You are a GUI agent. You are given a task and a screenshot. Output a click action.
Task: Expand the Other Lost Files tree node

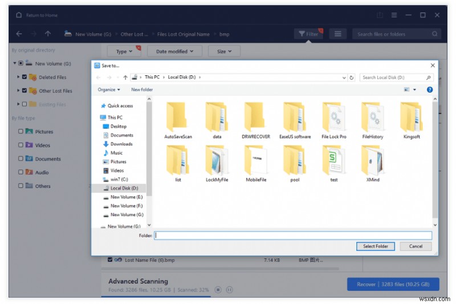[18, 91]
